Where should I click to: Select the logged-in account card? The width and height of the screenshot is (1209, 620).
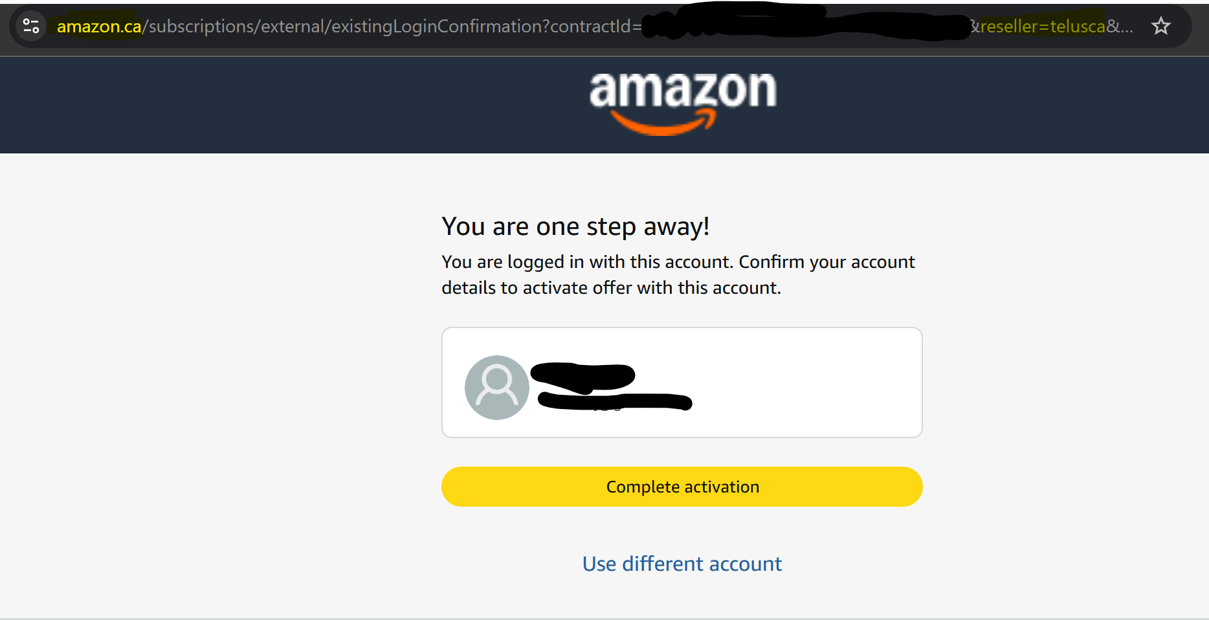point(682,382)
